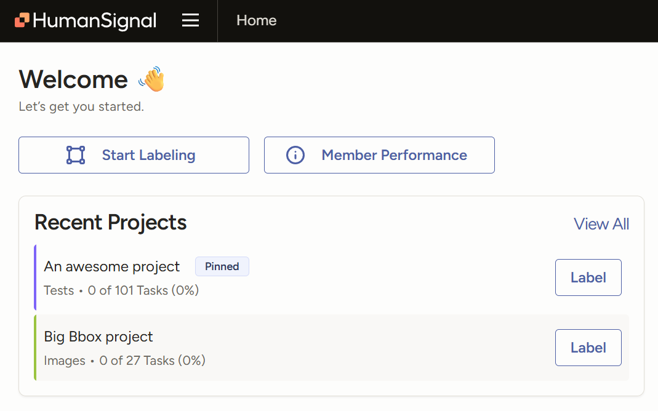Click the waving hand emoji next to Welcome
Image resolution: width=658 pixels, height=411 pixels.
pos(151,79)
